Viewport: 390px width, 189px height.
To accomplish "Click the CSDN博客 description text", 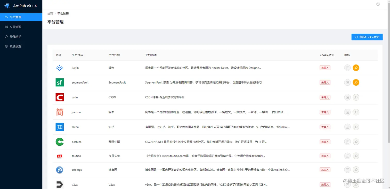I will 165,97.
